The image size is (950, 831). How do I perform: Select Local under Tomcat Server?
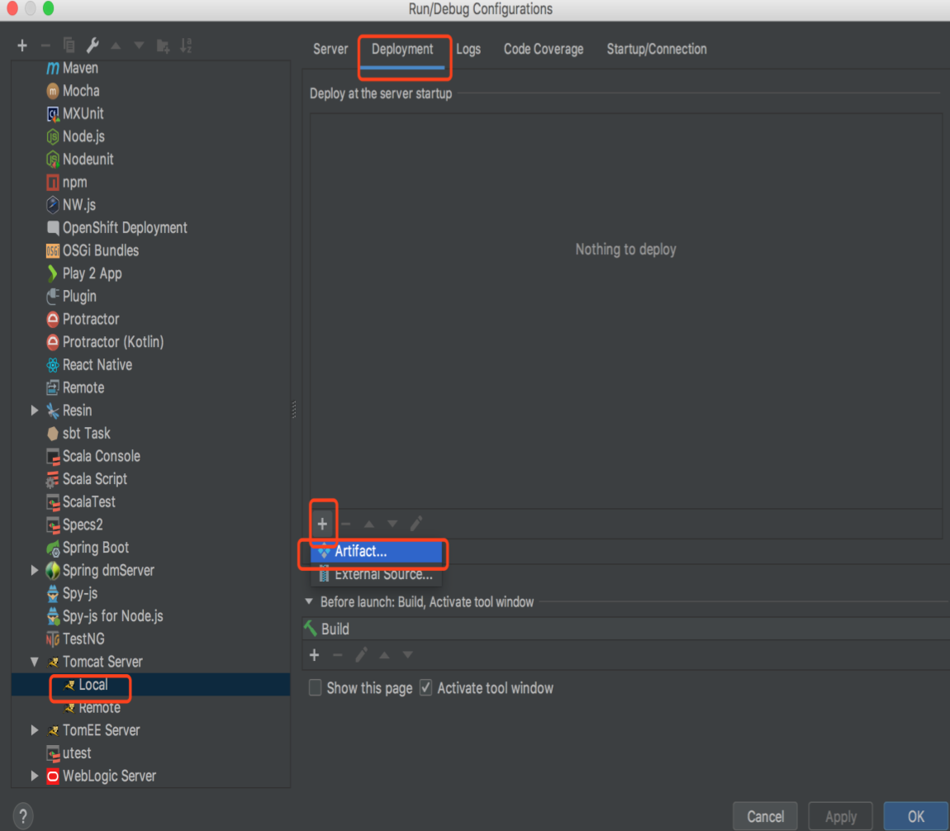(x=150, y=685)
